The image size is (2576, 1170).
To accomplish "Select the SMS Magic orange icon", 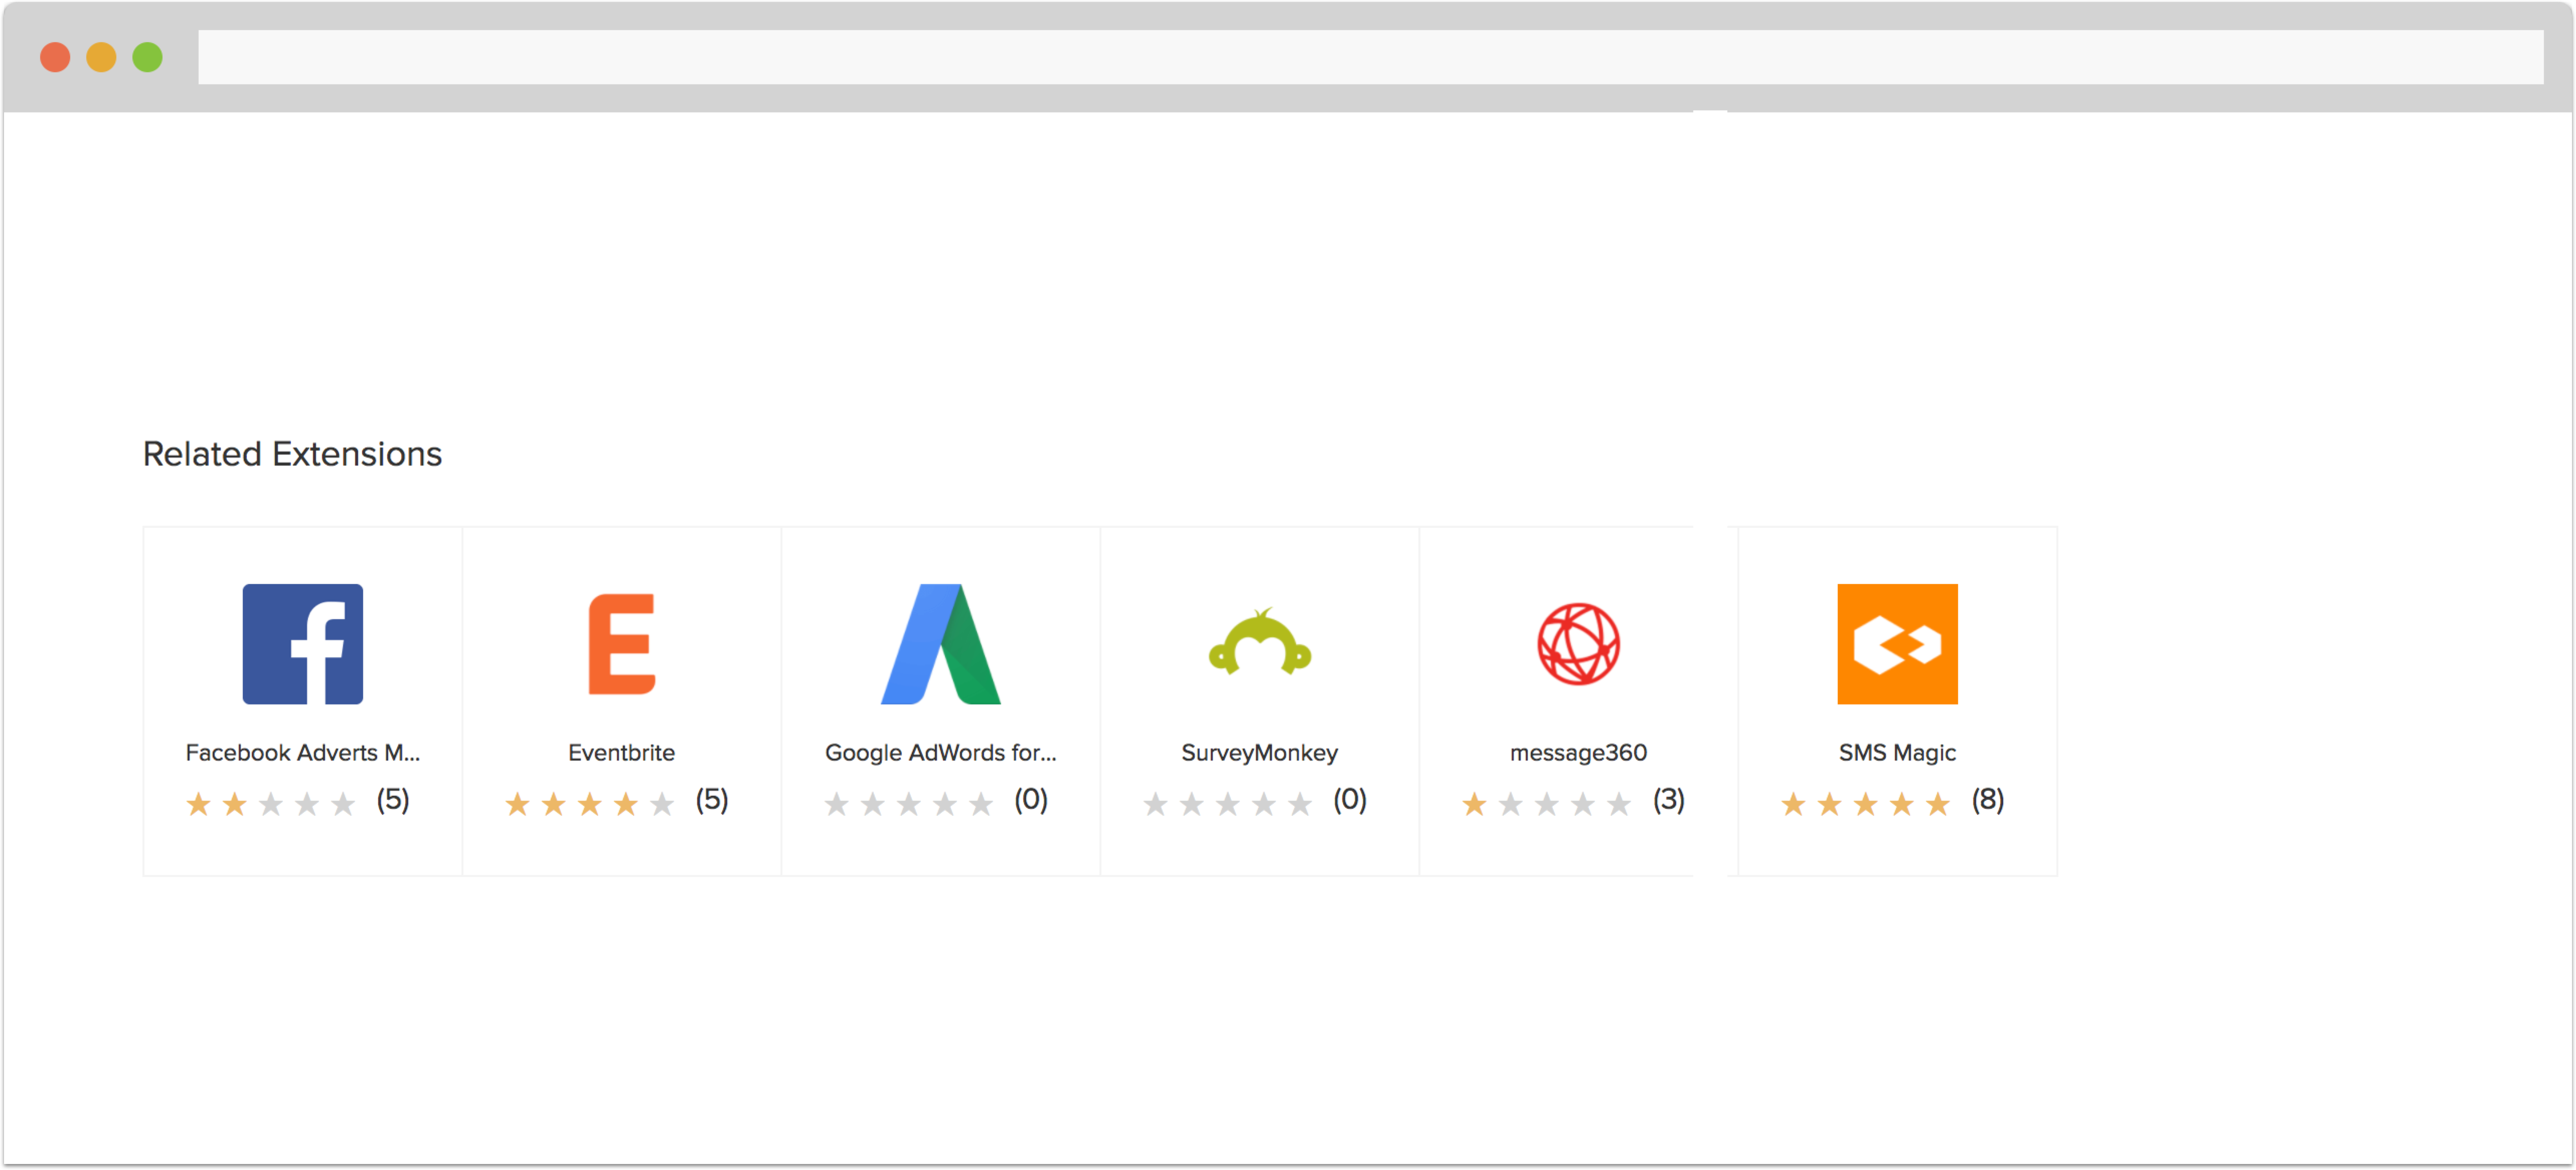I will click(1897, 644).
